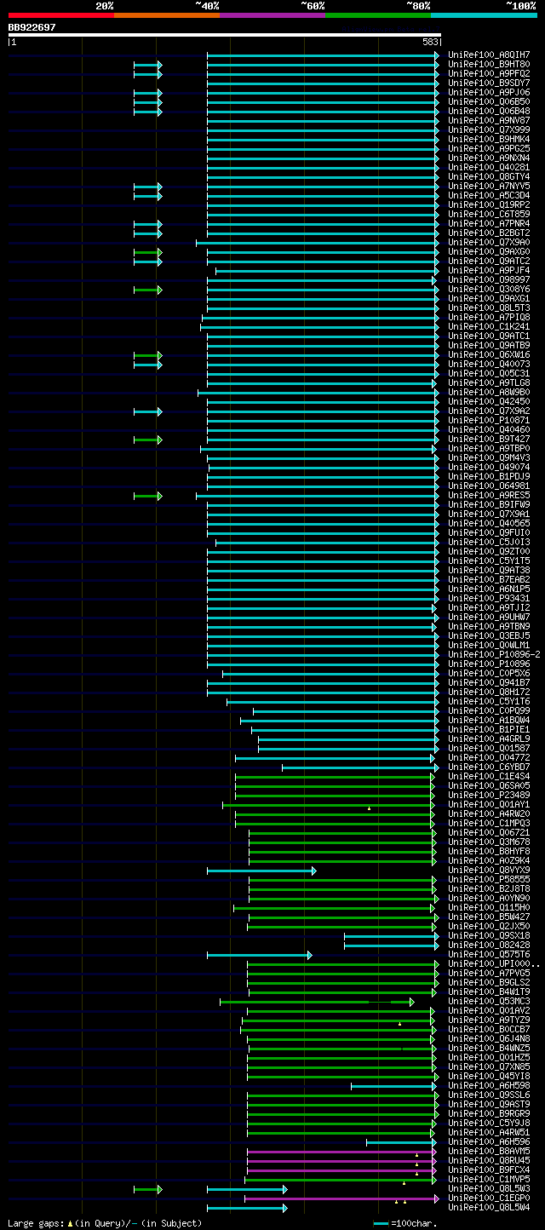
Task: Select label UniRef100_B2BGT2
Action: click(489, 233)
